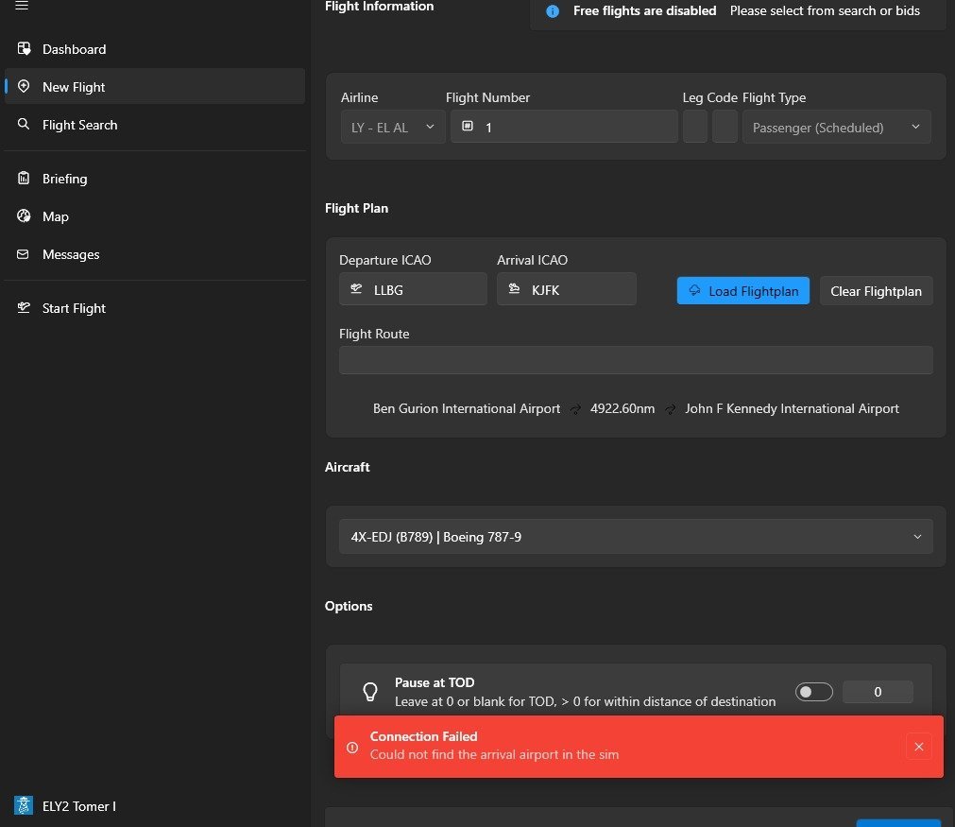Open the New Flight menu item
This screenshot has width=955, height=827.
pyautogui.click(x=74, y=87)
